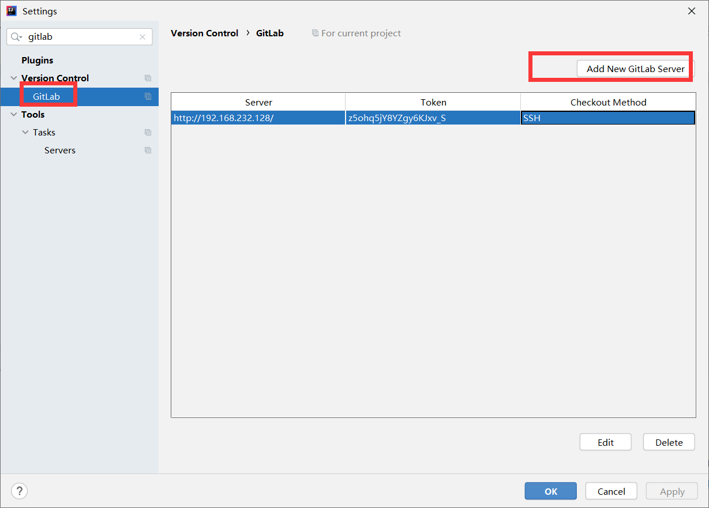Collapse the Tasks subtree
The image size is (709, 508).
pyautogui.click(x=25, y=133)
